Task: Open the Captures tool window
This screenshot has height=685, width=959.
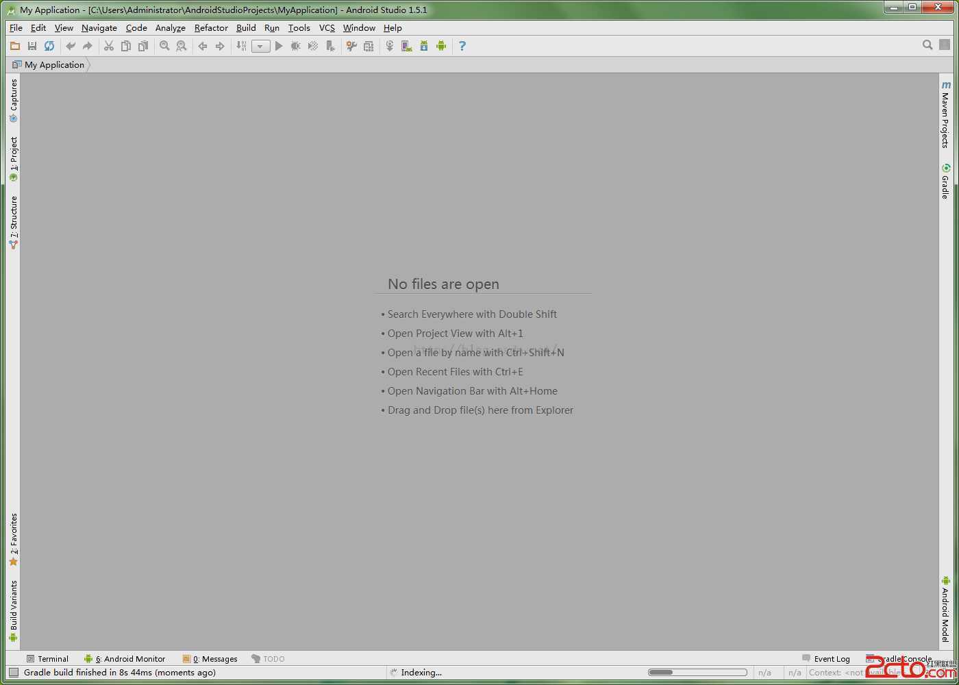Action: [13, 101]
